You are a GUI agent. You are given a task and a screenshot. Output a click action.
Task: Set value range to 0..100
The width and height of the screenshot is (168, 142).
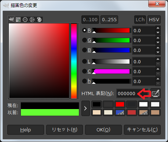[90, 19]
